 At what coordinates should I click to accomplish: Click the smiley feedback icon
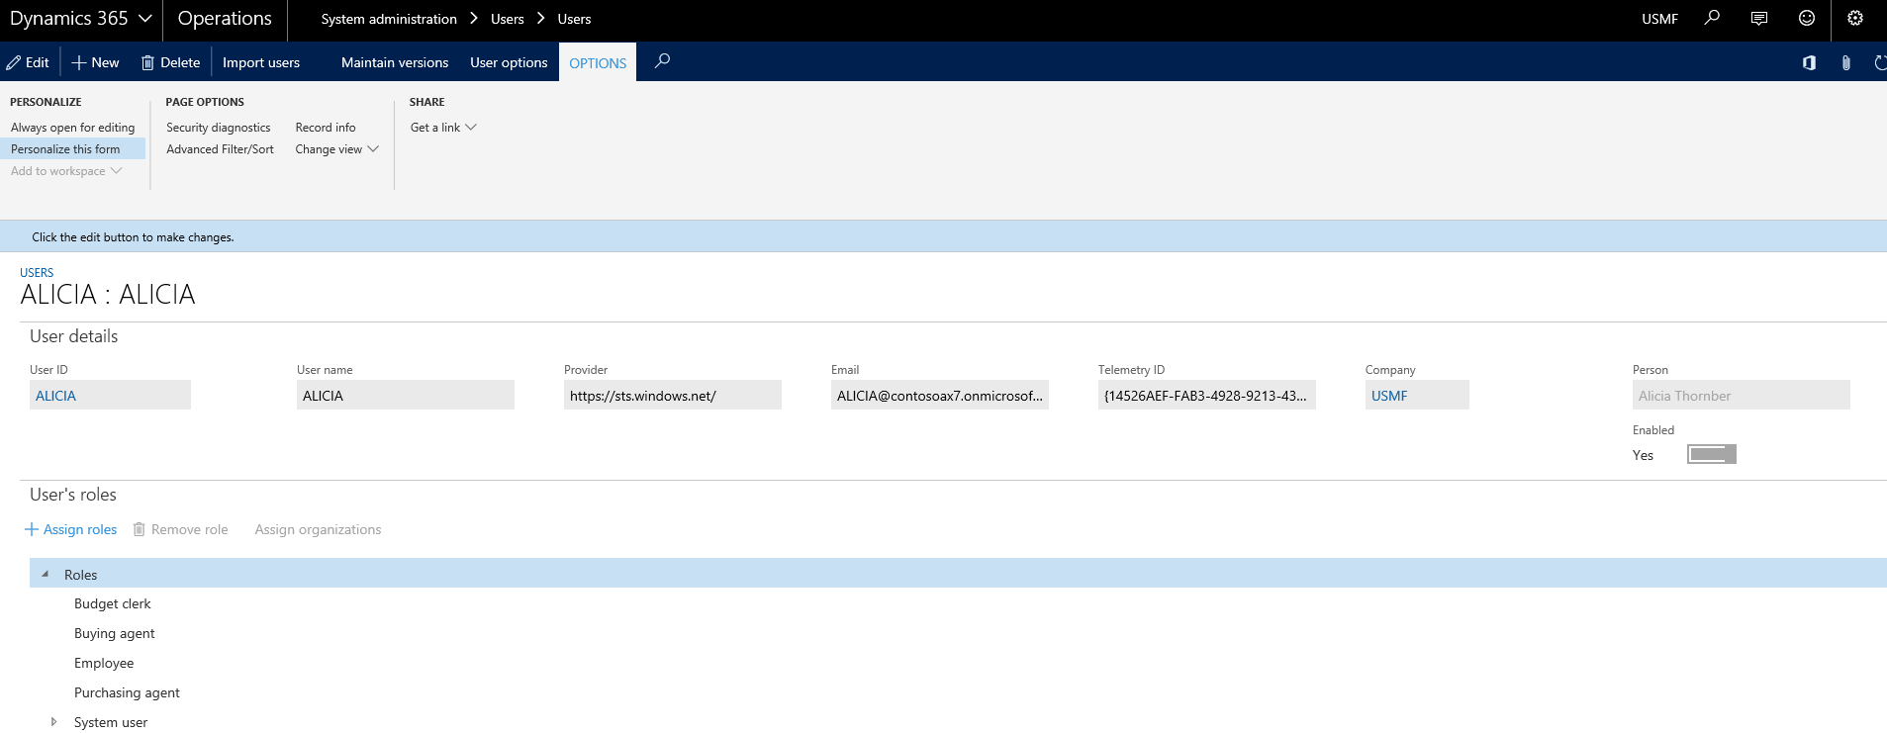pyautogui.click(x=1807, y=18)
